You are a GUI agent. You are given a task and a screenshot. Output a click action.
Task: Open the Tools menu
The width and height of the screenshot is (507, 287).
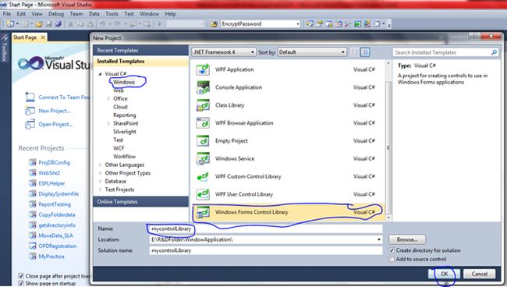tap(112, 14)
